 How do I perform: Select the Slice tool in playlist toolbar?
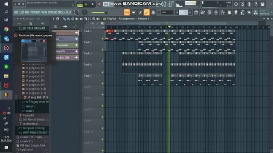coord(85,19)
